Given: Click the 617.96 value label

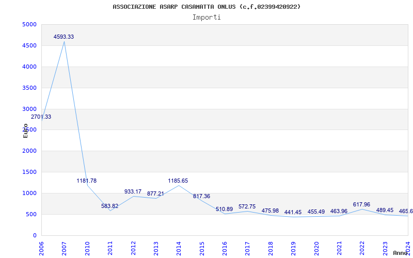Looking at the screenshot, I should [361, 204].
